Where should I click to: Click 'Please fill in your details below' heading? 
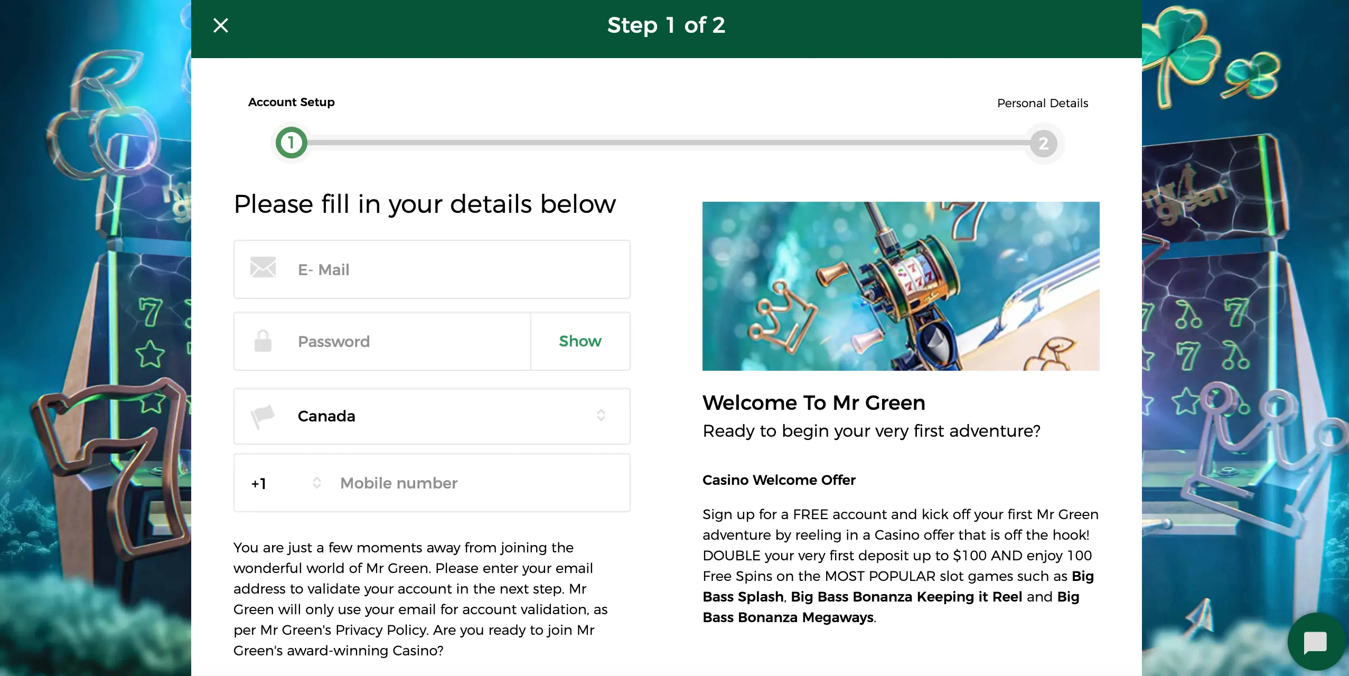pyautogui.click(x=425, y=204)
